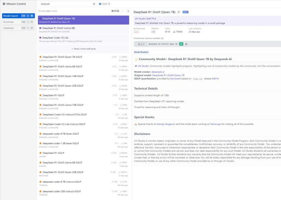Image resolution: width=281 pixels, height=200 pixels.
Task: Select deepseek-coder-6.7B-instruct-GGUF result
Action: tap(84, 184)
